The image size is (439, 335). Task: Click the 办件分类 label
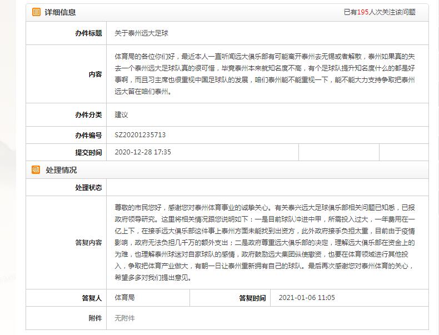(88, 115)
